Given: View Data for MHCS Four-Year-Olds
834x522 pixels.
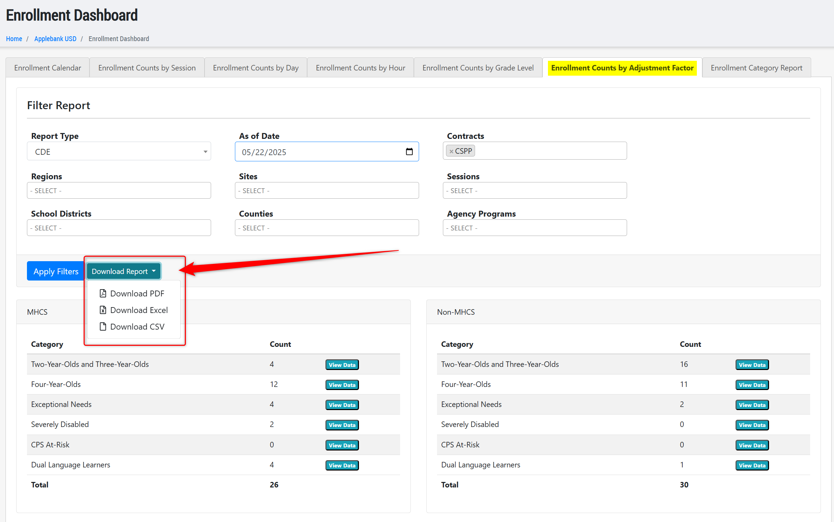Looking at the screenshot, I should point(342,385).
